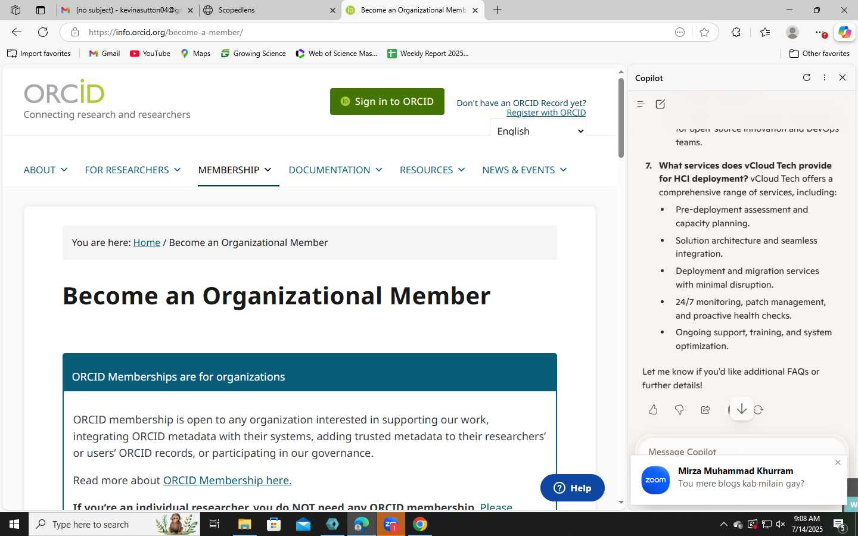The width and height of the screenshot is (858, 536).
Task: Open Windows Start menu
Action: pos(14,524)
